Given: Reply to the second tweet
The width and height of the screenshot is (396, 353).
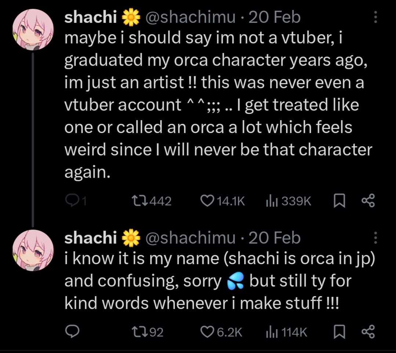Looking at the screenshot, I should pos(71,332).
